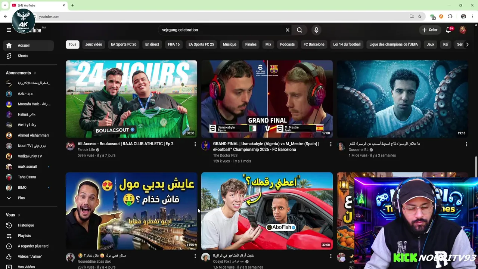The image size is (478, 269).
Task: Clear the search box with X icon
Action: tap(288, 30)
